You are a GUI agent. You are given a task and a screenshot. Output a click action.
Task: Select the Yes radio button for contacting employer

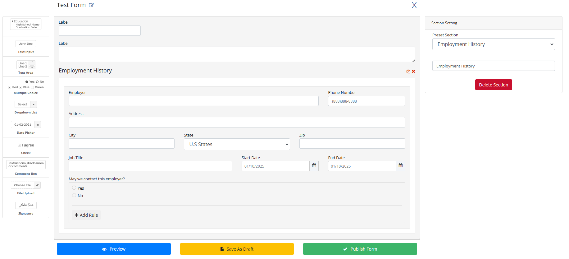point(74,188)
